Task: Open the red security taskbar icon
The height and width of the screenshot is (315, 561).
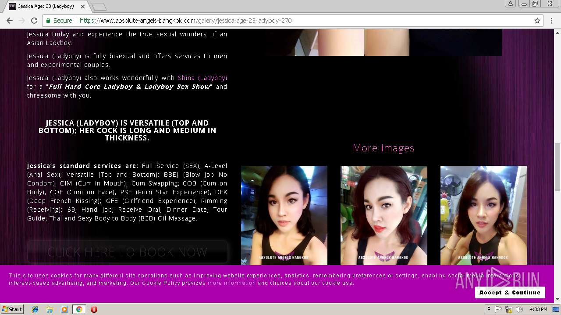Action: [x=94, y=309]
